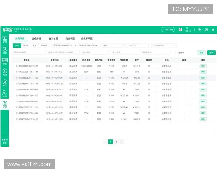Click the user avatar in header
217x173 pixels.
(180, 30)
